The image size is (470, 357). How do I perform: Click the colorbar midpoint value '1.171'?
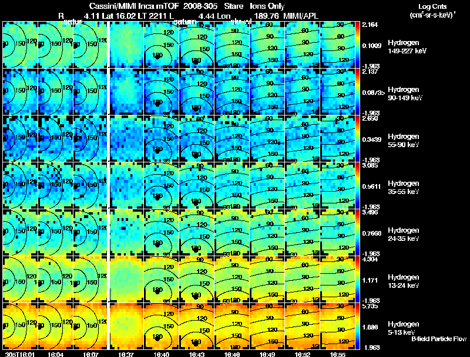pyautogui.click(x=370, y=280)
